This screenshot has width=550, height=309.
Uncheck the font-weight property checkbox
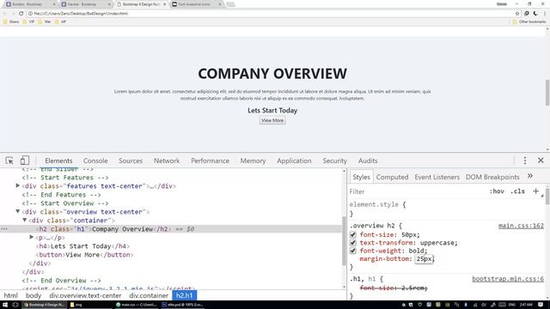[353, 251]
